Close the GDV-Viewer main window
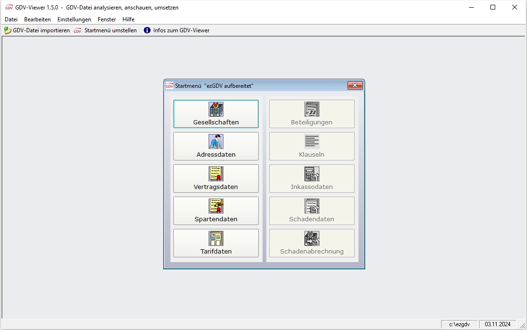The image size is (527, 330). 515,8
